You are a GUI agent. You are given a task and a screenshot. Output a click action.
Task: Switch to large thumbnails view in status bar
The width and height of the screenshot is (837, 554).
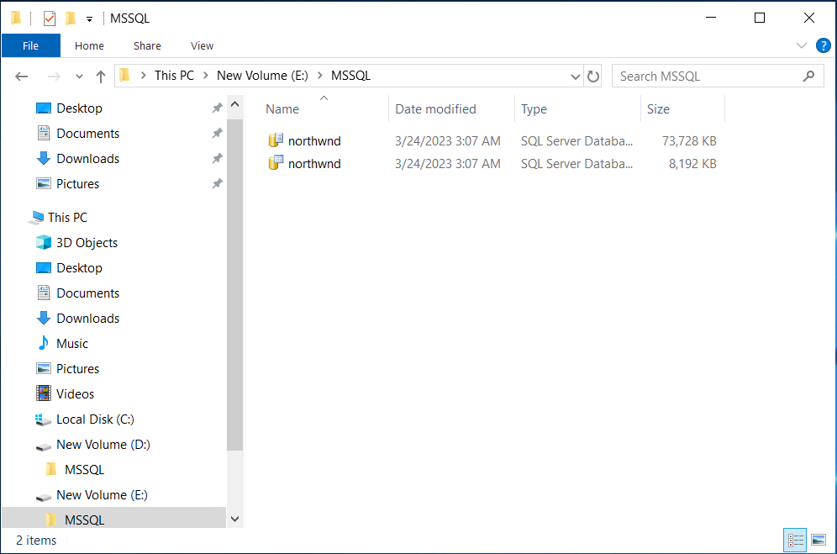point(819,540)
